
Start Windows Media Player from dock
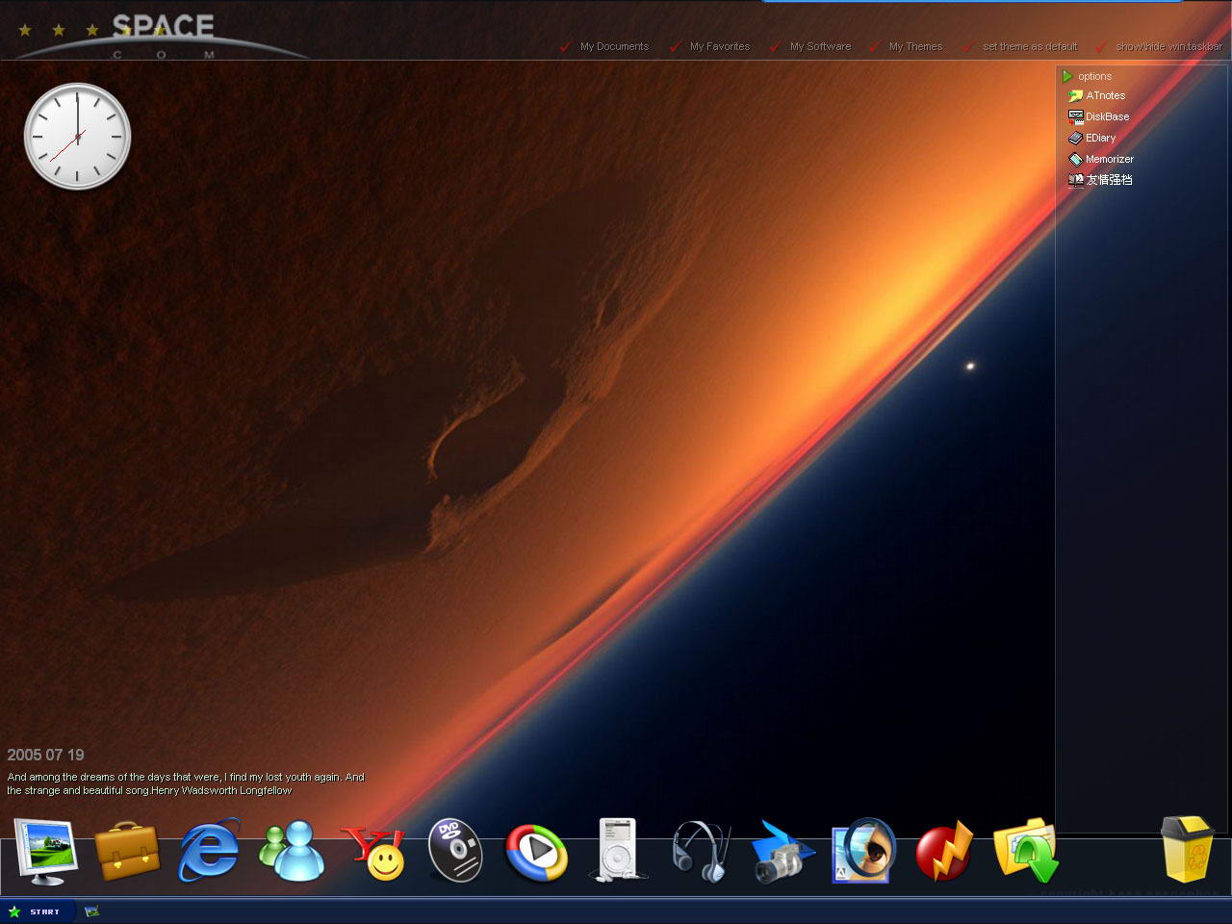[536, 852]
